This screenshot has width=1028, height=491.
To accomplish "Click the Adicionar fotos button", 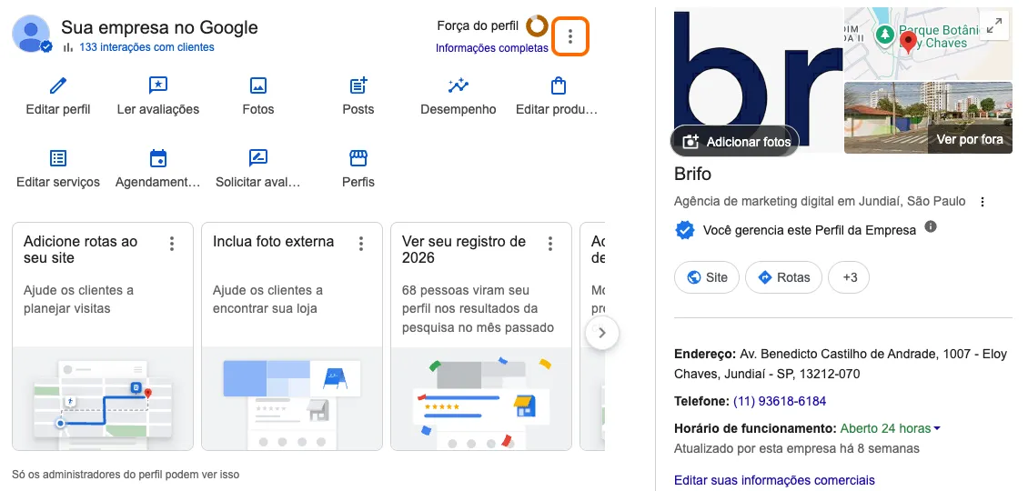I will click(x=735, y=142).
